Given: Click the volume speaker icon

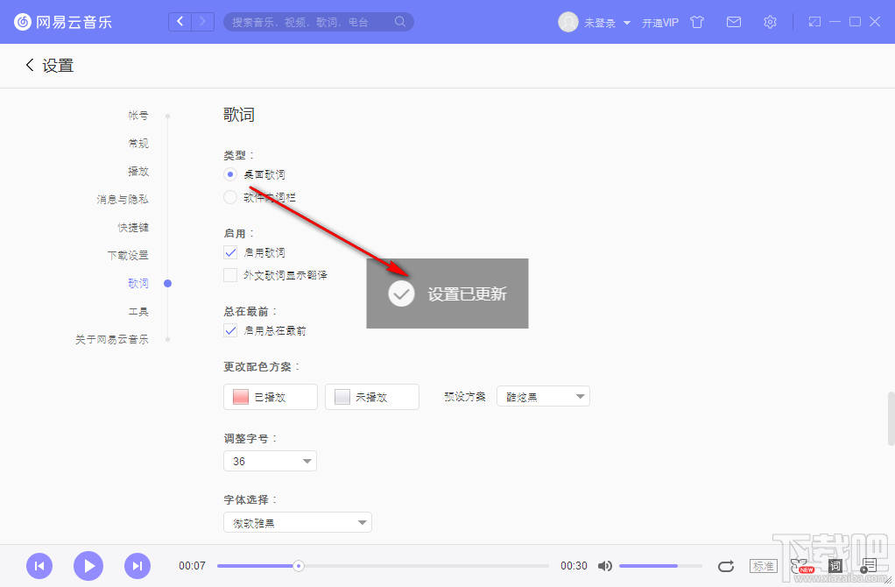Looking at the screenshot, I should [x=606, y=566].
